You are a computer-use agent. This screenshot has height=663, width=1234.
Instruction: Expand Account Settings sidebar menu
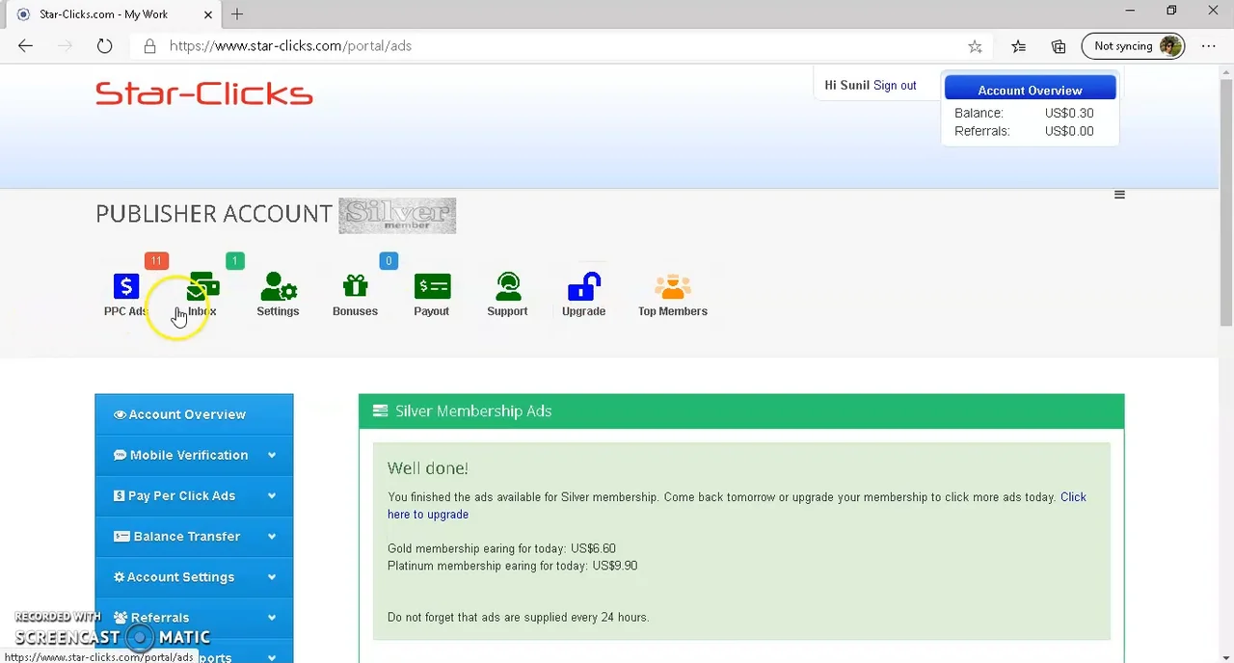pos(194,576)
